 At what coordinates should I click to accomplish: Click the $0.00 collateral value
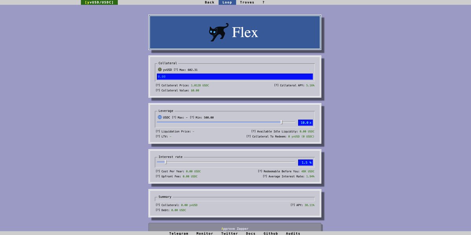click(x=195, y=90)
